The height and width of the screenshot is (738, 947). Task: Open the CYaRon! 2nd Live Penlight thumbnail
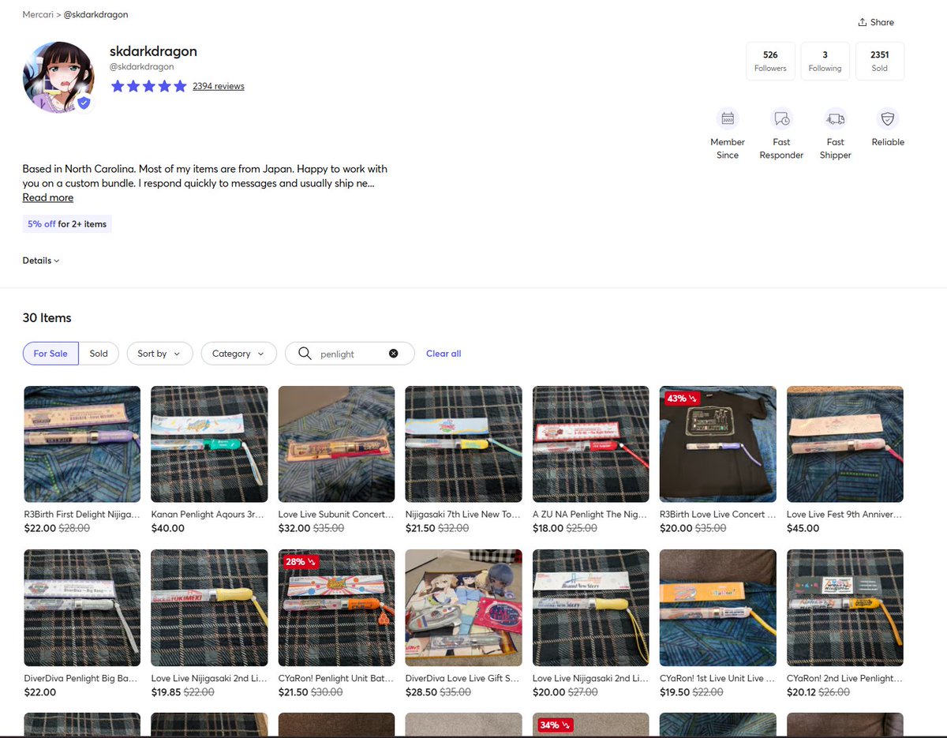coord(845,608)
